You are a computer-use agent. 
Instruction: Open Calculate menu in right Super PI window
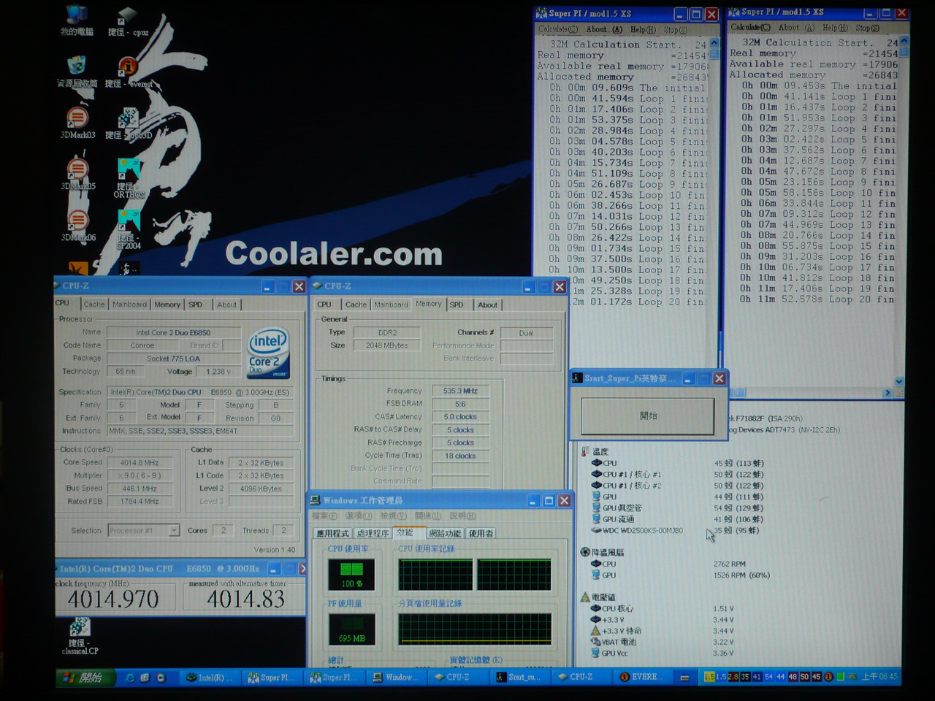(x=750, y=28)
